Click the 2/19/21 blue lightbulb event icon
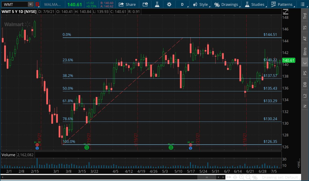The width and height of the screenshot is (309, 181). click(x=37, y=148)
